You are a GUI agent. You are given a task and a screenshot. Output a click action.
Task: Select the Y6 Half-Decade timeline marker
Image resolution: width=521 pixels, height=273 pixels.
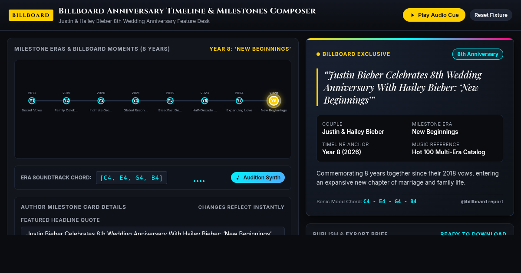204,101
